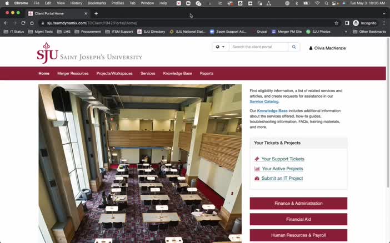Click the Olivia MacKenzie user icon
The height and width of the screenshot is (243, 390).
pyautogui.click(x=311, y=48)
